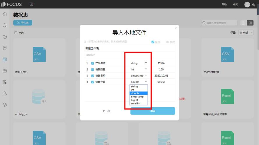The width and height of the screenshot is (259, 145).
Task: Click the 导入表 import table button
Action: click(23, 23)
